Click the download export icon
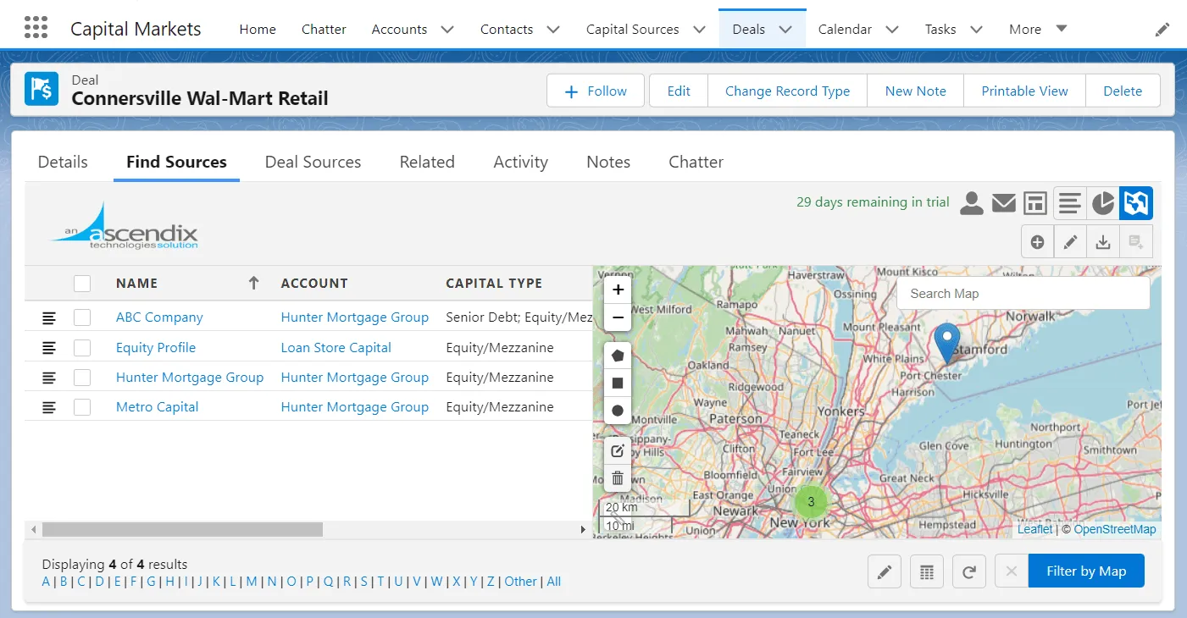The image size is (1187, 618). 1103,242
